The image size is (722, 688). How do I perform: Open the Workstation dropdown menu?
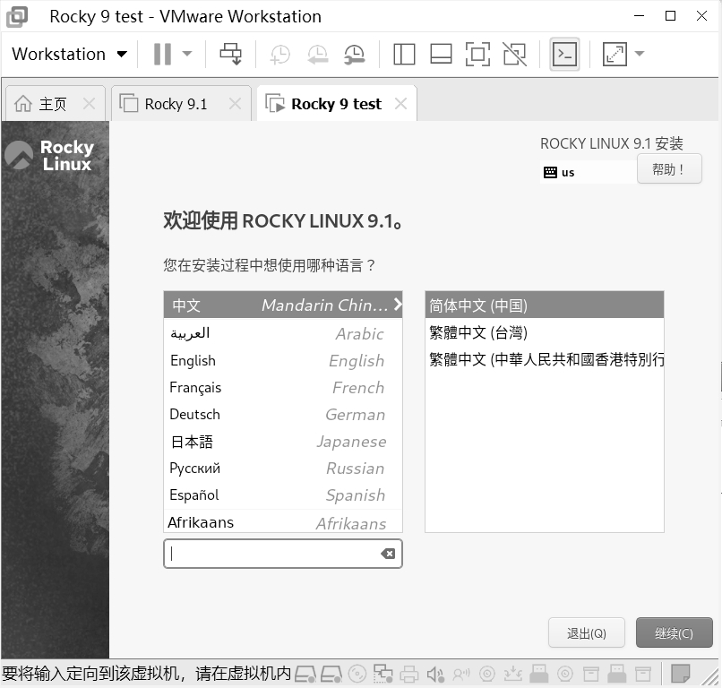pyautogui.click(x=69, y=54)
